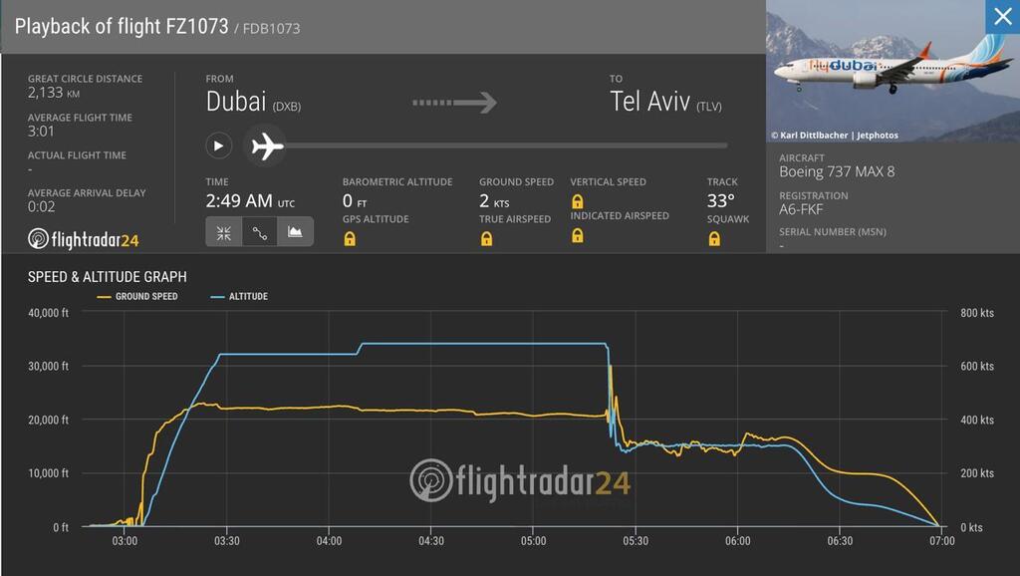Click the true airspeed lock icon
This screenshot has height=576, width=1020.
point(486,239)
